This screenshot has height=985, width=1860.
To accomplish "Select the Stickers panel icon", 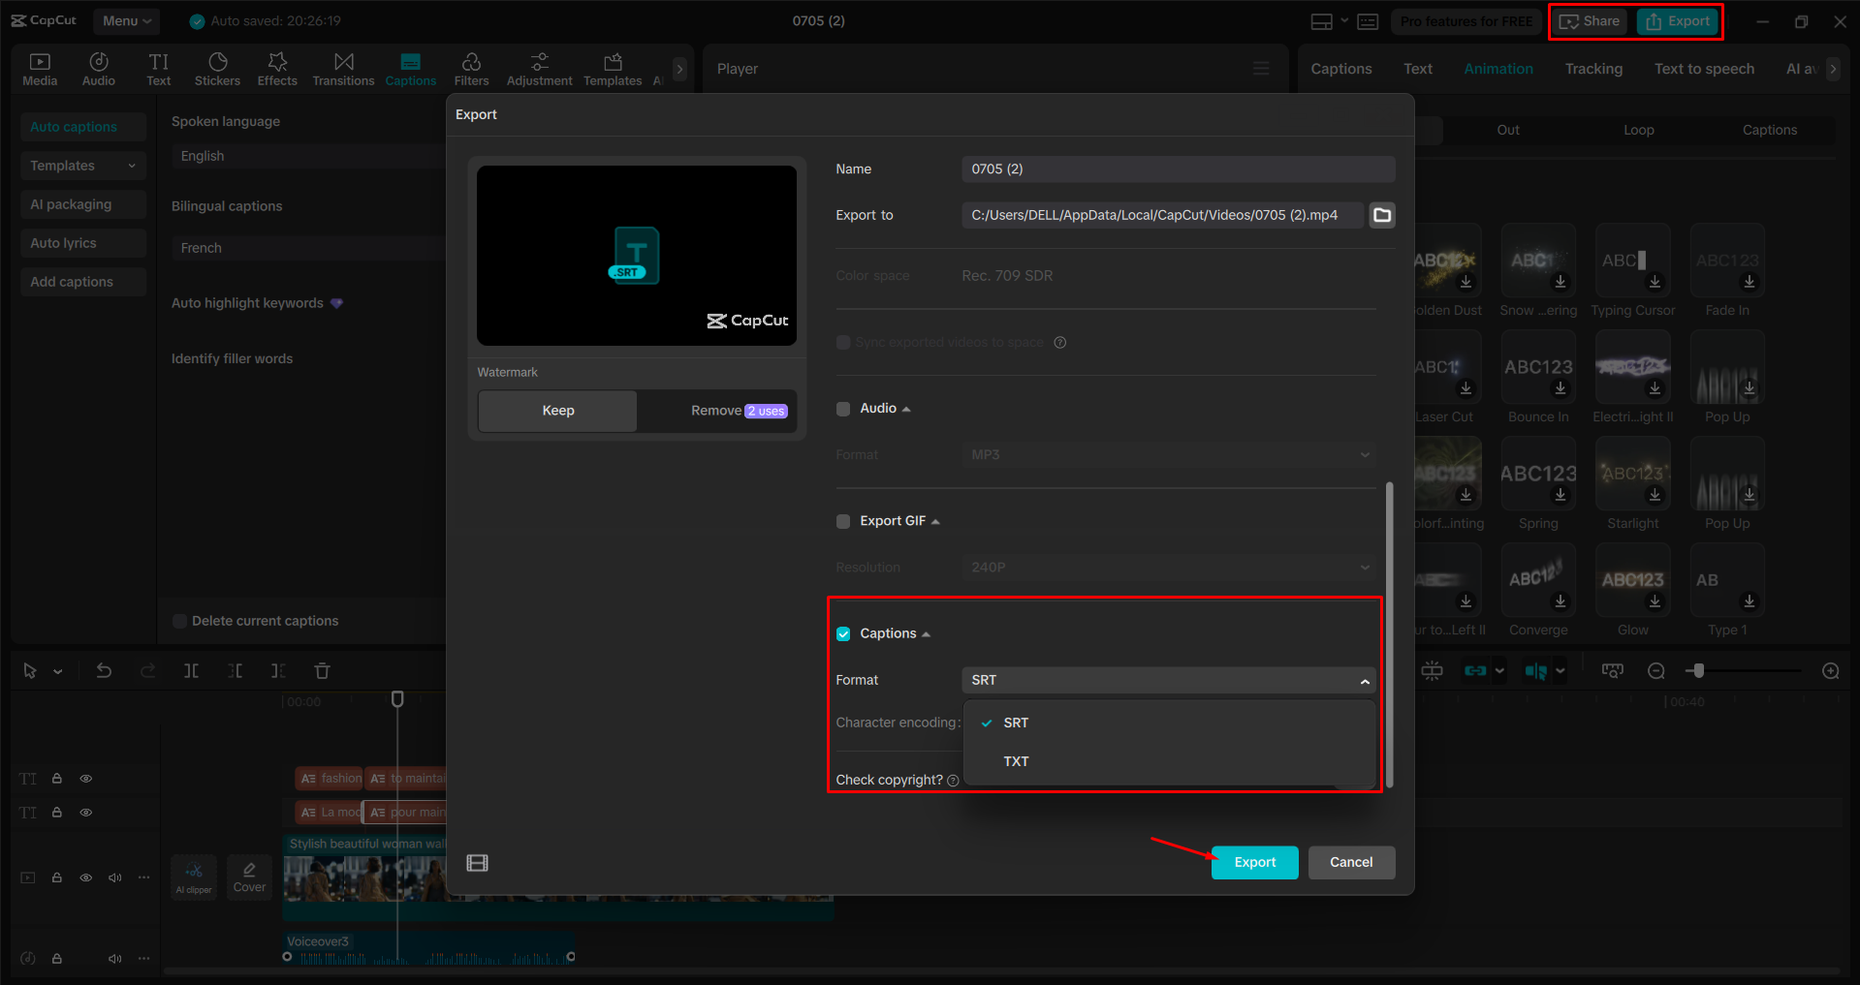I will (x=217, y=68).
